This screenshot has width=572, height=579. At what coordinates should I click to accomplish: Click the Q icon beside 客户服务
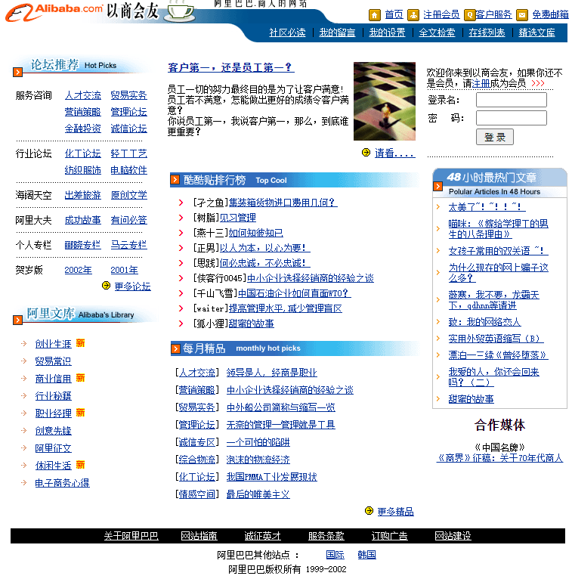pos(469,15)
